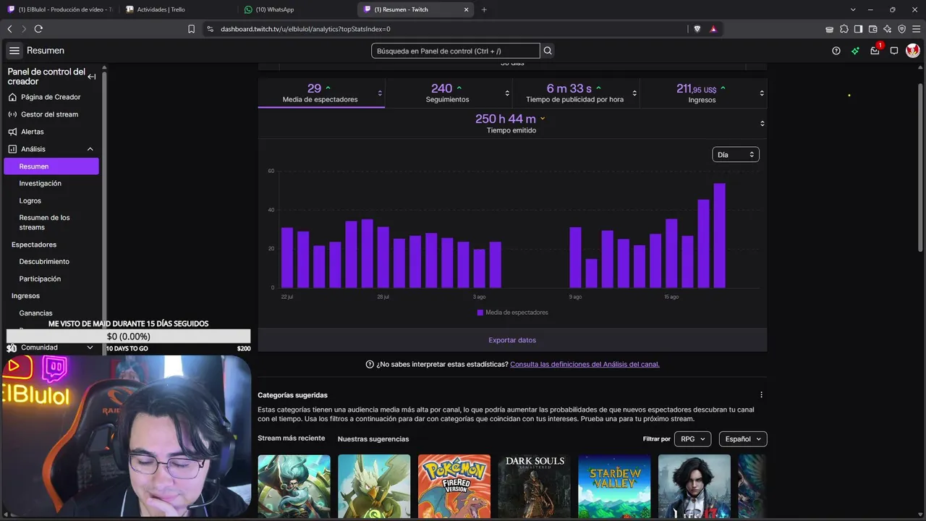Open the Brave Wallet icon
Image resolution: width=926 pixels, height=521 pixels.
tap(872, 29)
